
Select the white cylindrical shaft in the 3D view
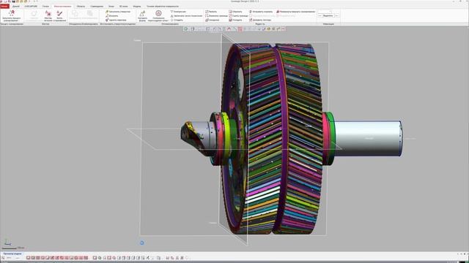click(369, 138)
